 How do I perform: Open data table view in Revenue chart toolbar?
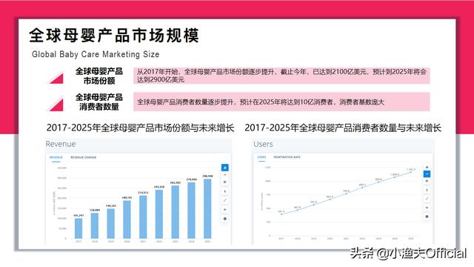click(225, 182)
